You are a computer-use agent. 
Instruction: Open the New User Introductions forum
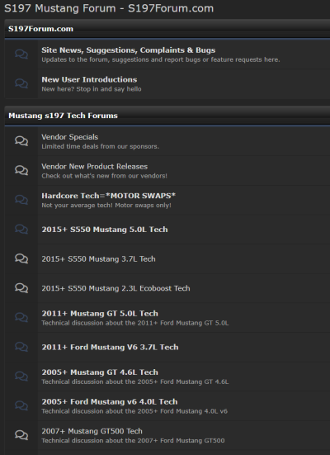(89, 79)
